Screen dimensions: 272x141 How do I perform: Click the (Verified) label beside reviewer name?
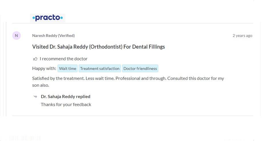coord(66,36)
